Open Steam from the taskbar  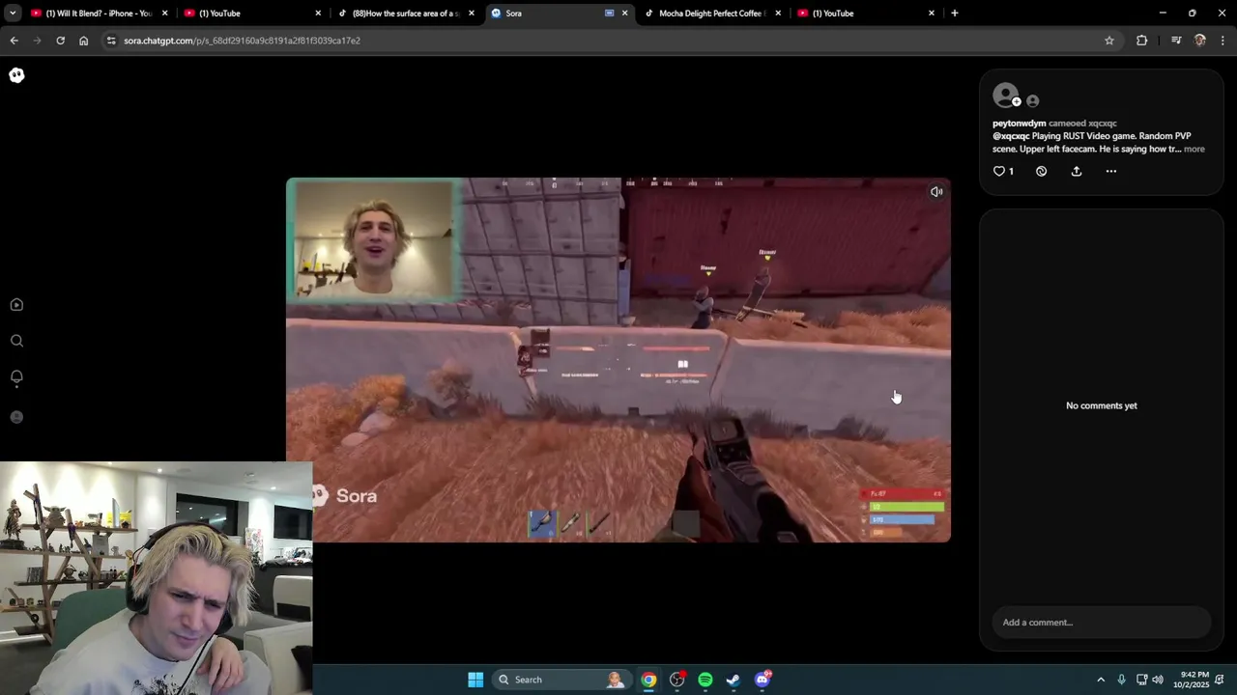(734, 680)
